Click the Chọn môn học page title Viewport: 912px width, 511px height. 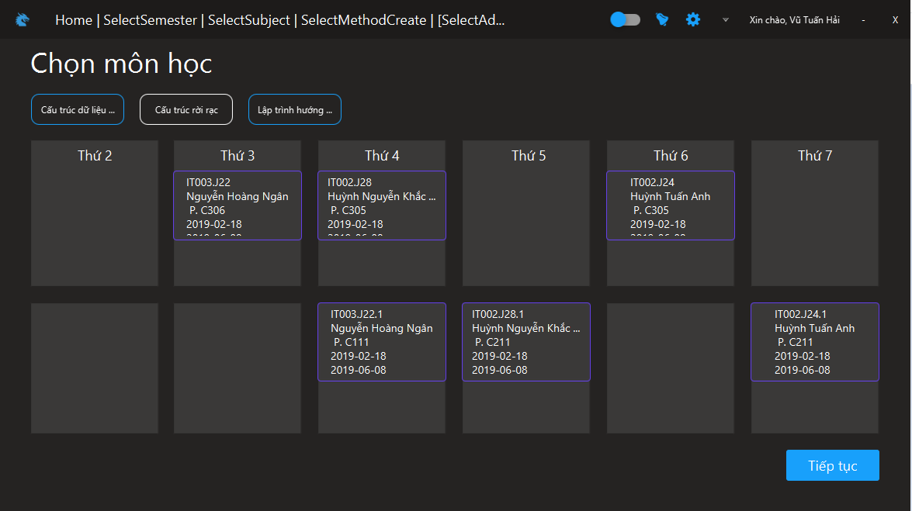(121, 64)
